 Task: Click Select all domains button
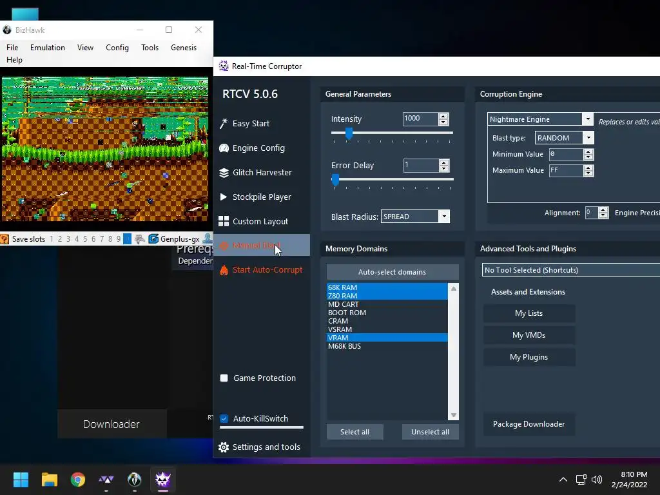click(x=355, y=432)
